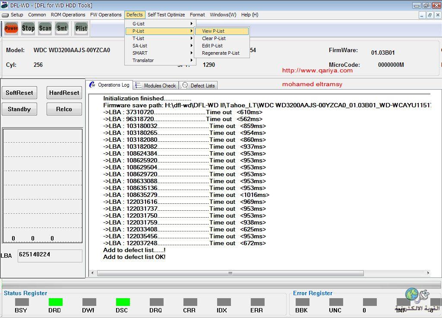
Task: Click the green DSC status indicator
Action: coord(123,302)
